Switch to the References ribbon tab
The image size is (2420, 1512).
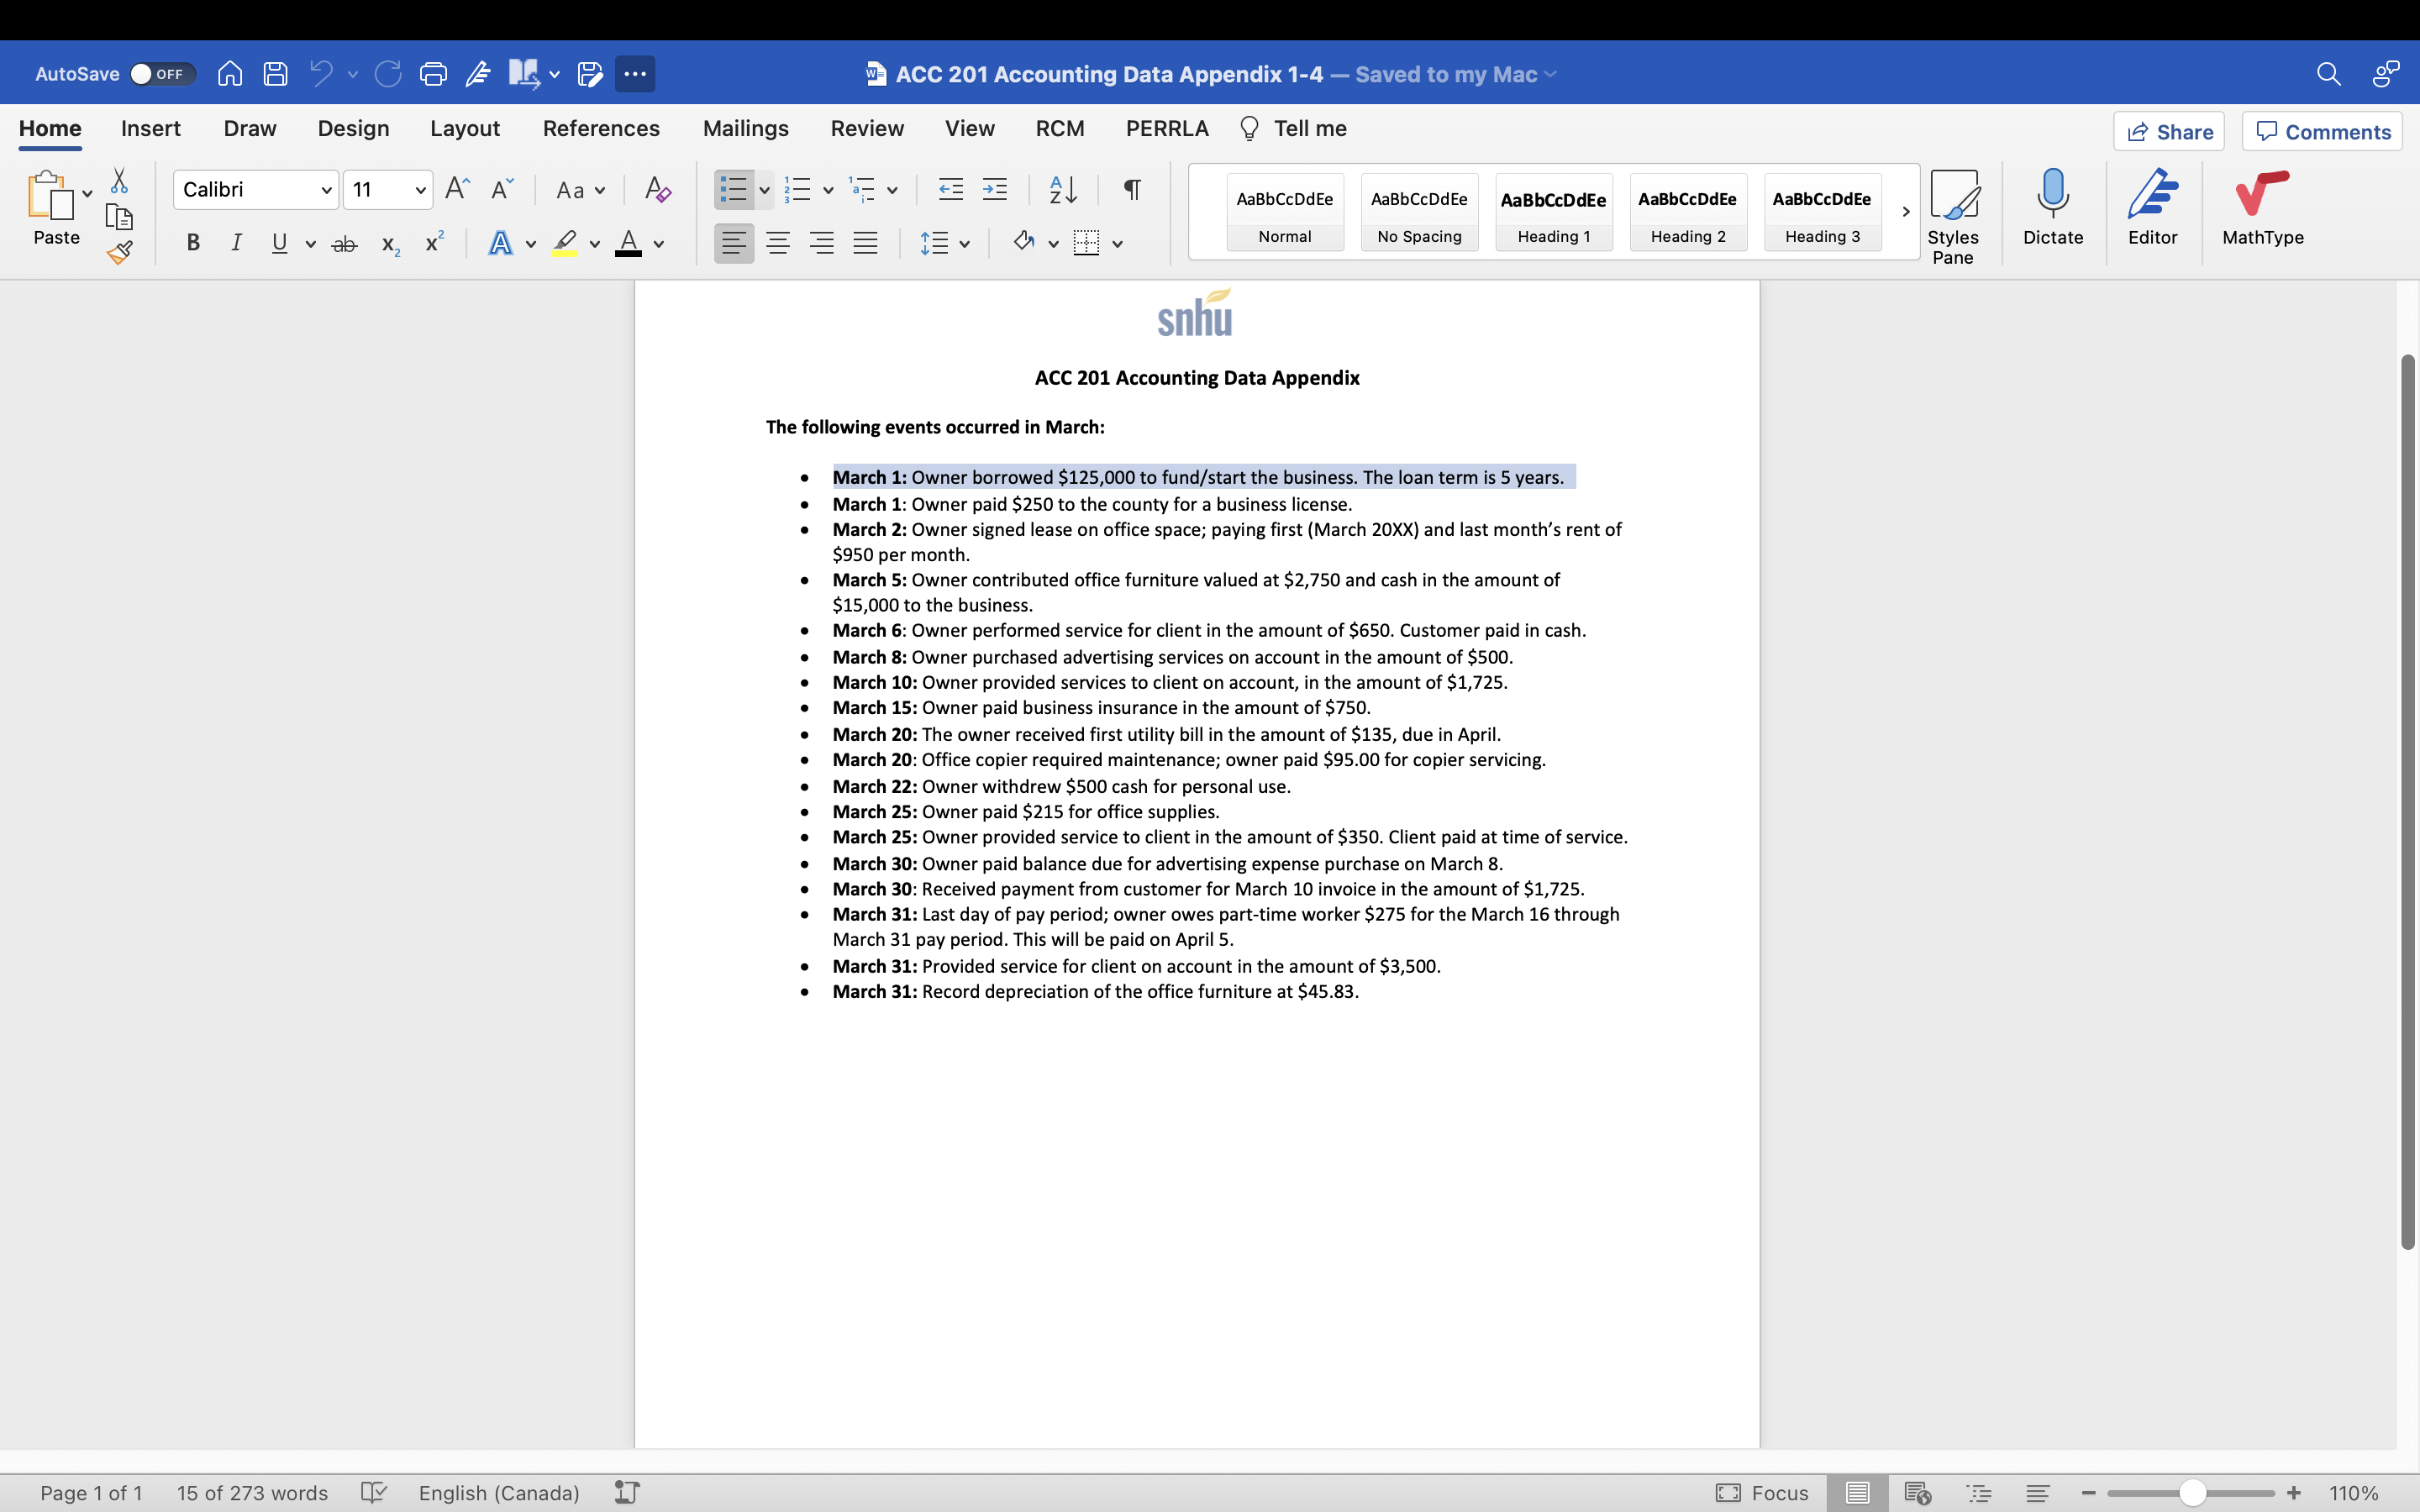600,128
